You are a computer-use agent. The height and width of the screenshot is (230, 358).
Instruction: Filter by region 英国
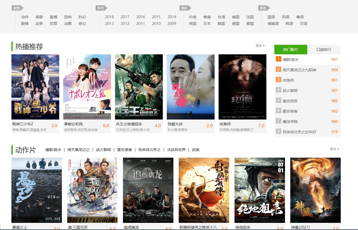click(193, 24)
